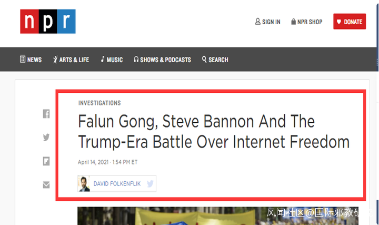
Task: Share article via Facebook icon
Action: [x=46, y=114]
